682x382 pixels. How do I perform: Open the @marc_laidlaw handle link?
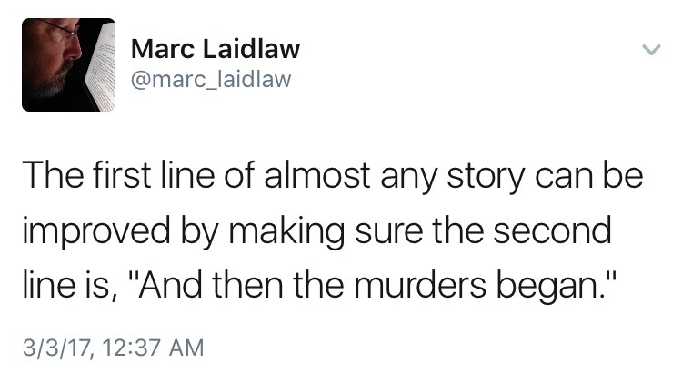[x=211, y=80]
